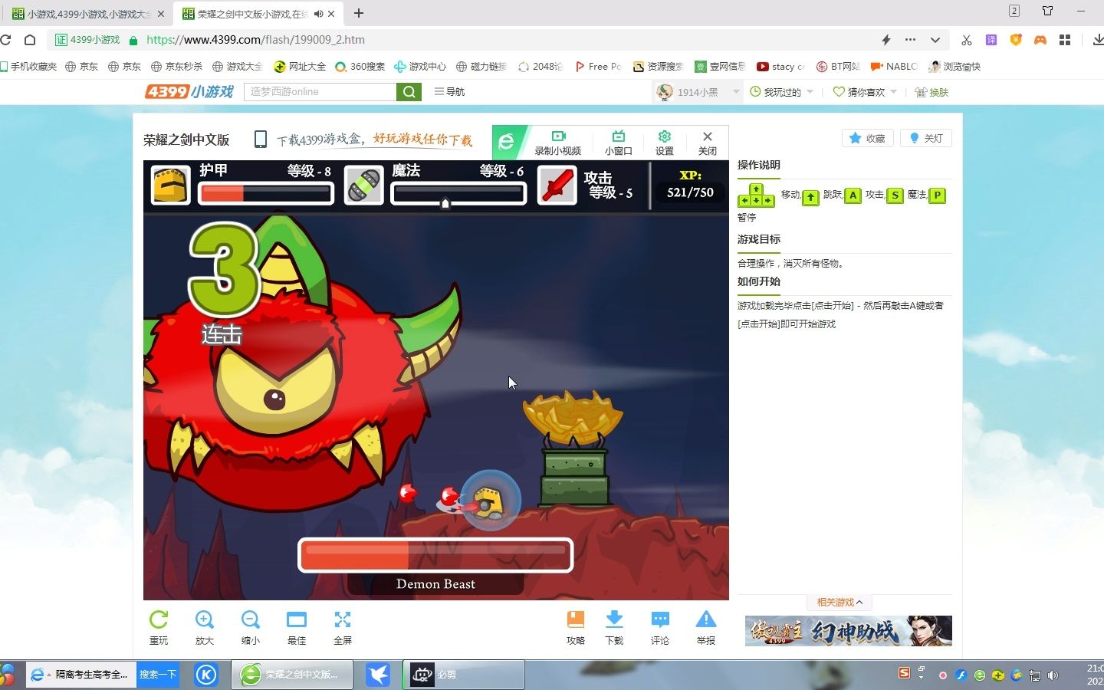
Task: Open the blue K app in taskbar
Action: pos(205,675)
